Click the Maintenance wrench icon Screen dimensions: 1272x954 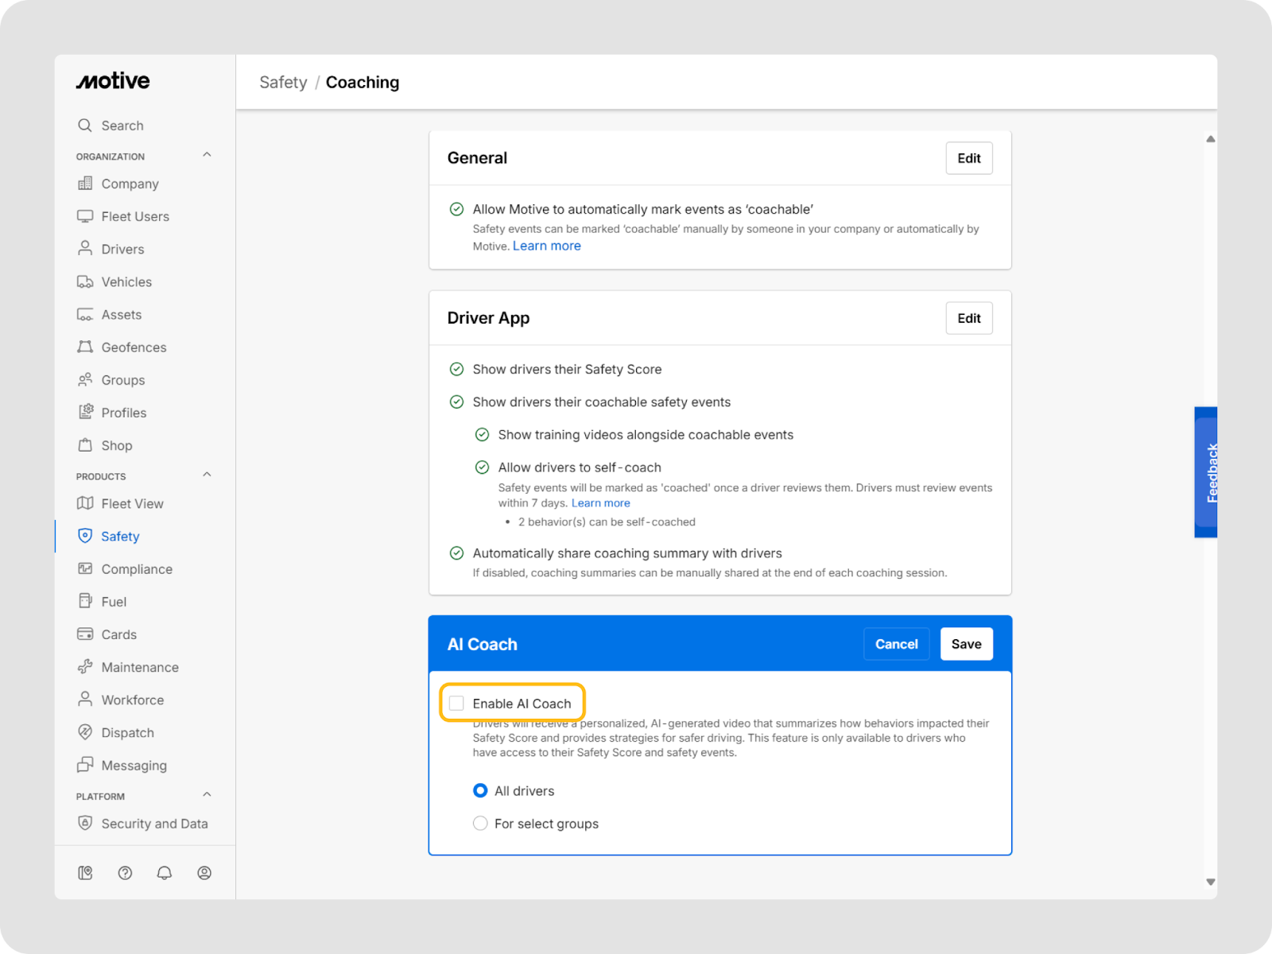(85, 667)
